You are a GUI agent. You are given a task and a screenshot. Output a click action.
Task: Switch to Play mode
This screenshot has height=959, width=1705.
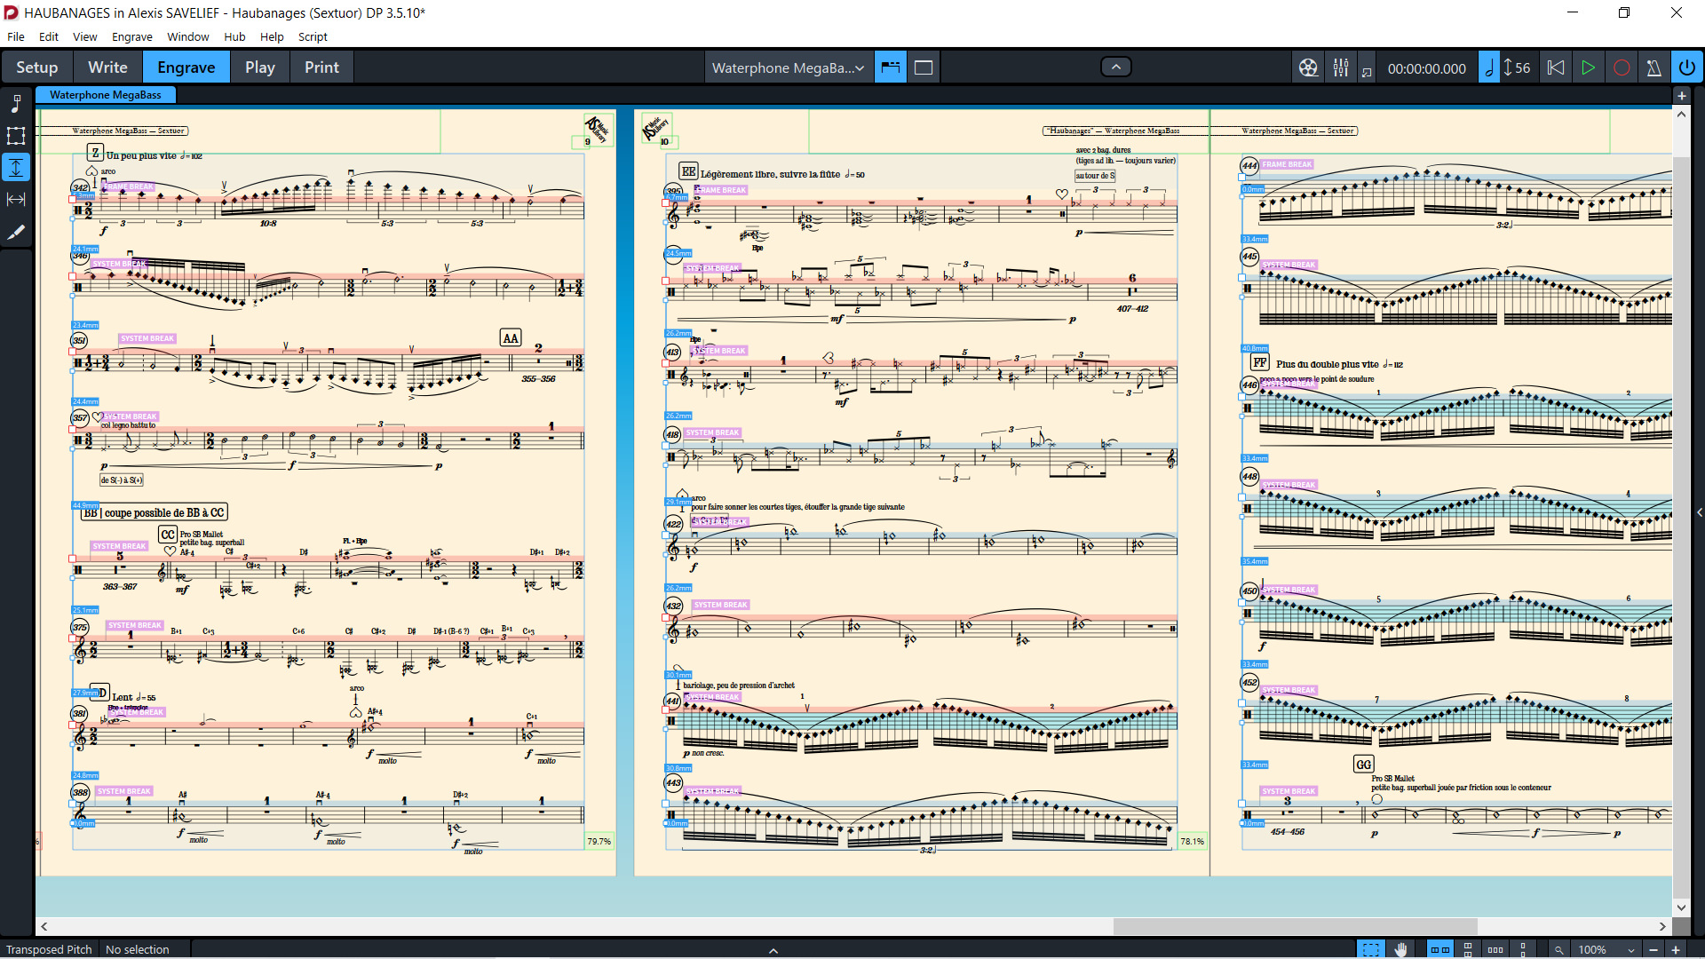pos(260,67)
